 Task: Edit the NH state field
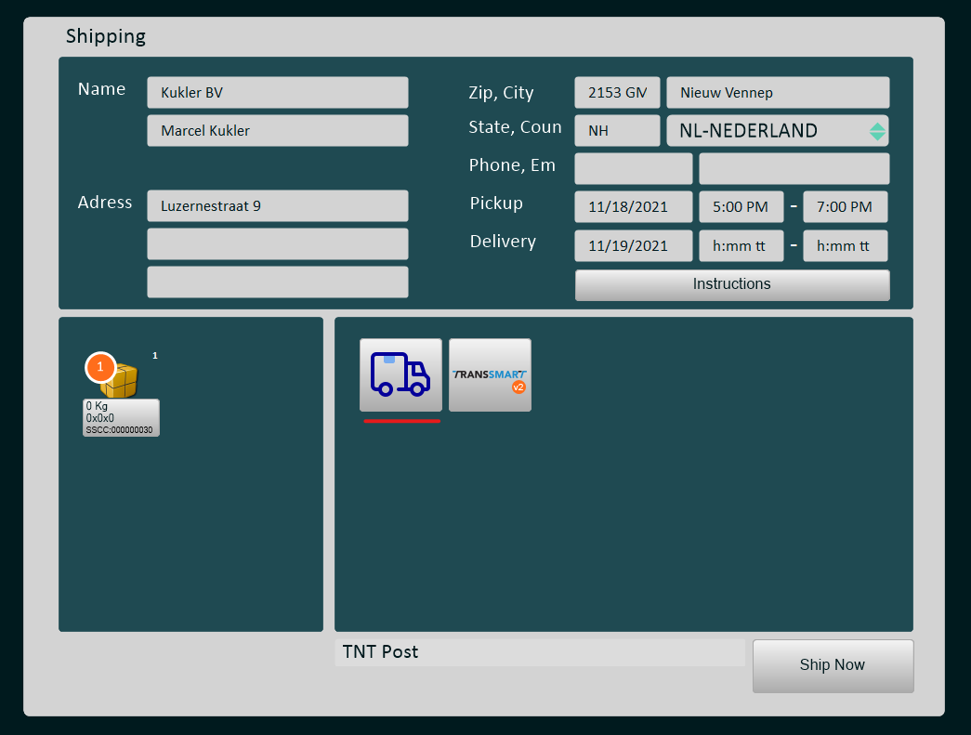click(x=617, y=131)
